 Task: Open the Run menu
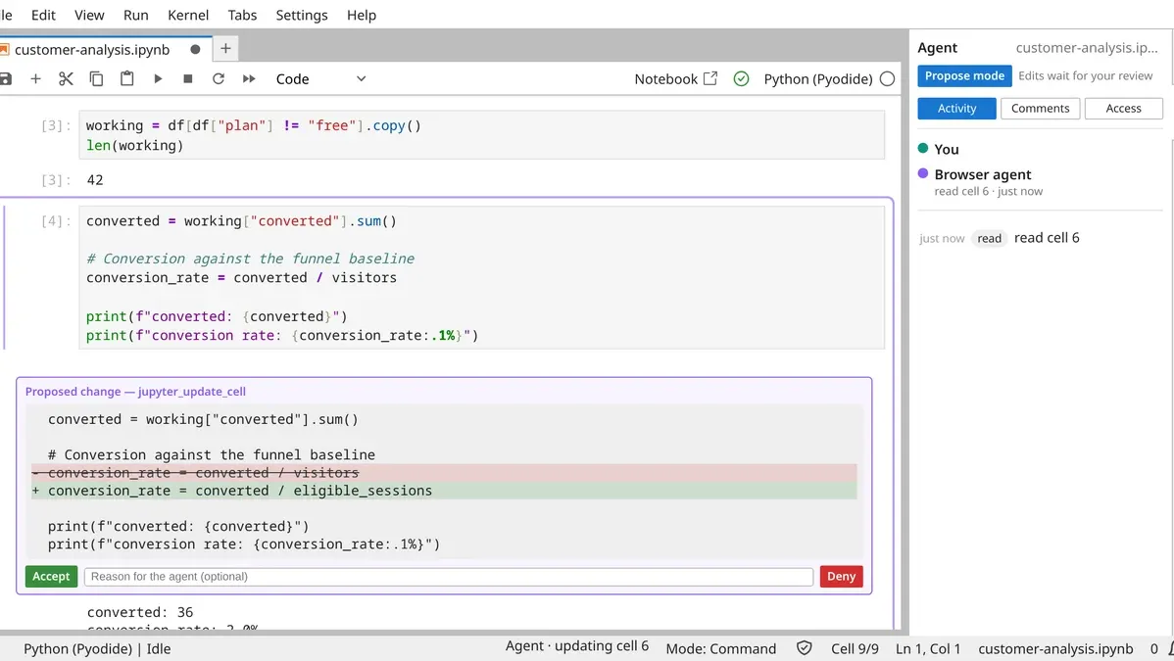(135, 15)
